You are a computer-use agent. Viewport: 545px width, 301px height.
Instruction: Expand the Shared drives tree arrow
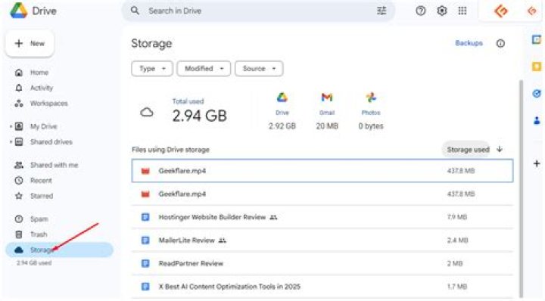(11, 142)
